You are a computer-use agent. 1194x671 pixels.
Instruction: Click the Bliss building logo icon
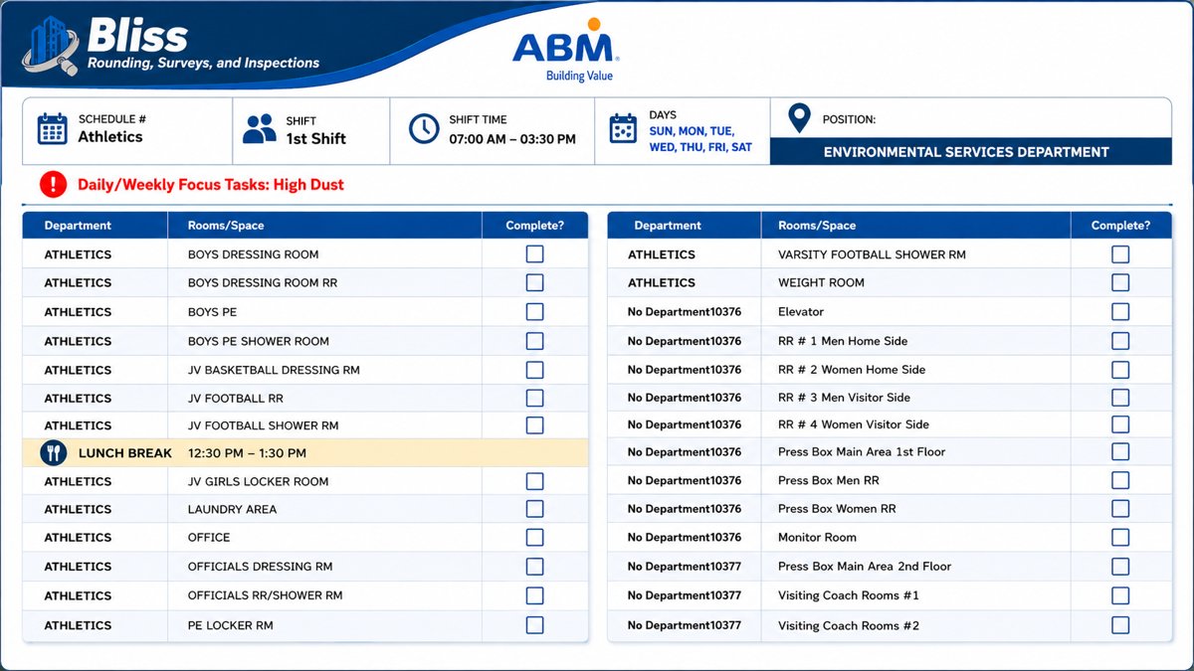pyautogui.click(x=52, y=46)
